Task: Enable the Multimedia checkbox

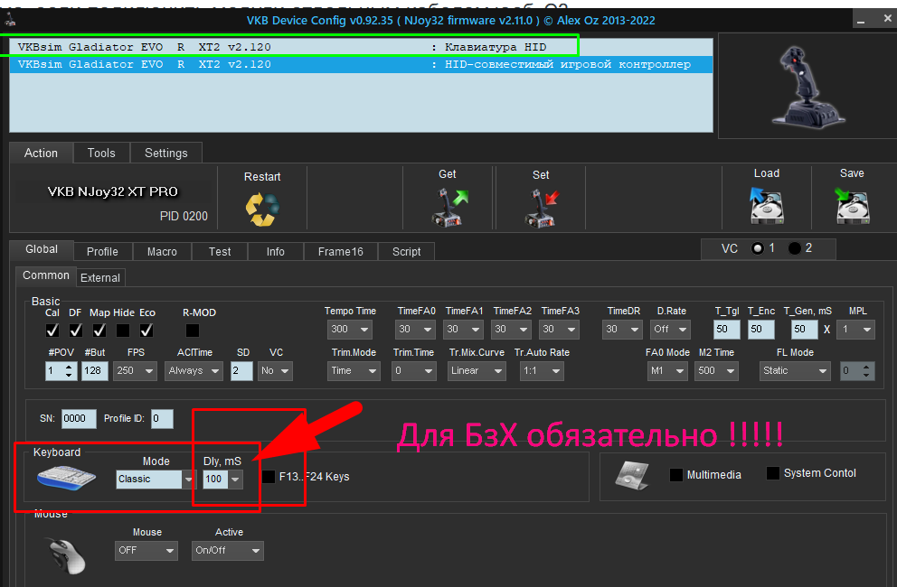Action: pyautogui.click(x=676, y=475)
